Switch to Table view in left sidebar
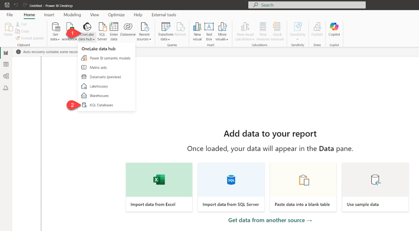This screenshot has height=231, width=419. (6, 64)
